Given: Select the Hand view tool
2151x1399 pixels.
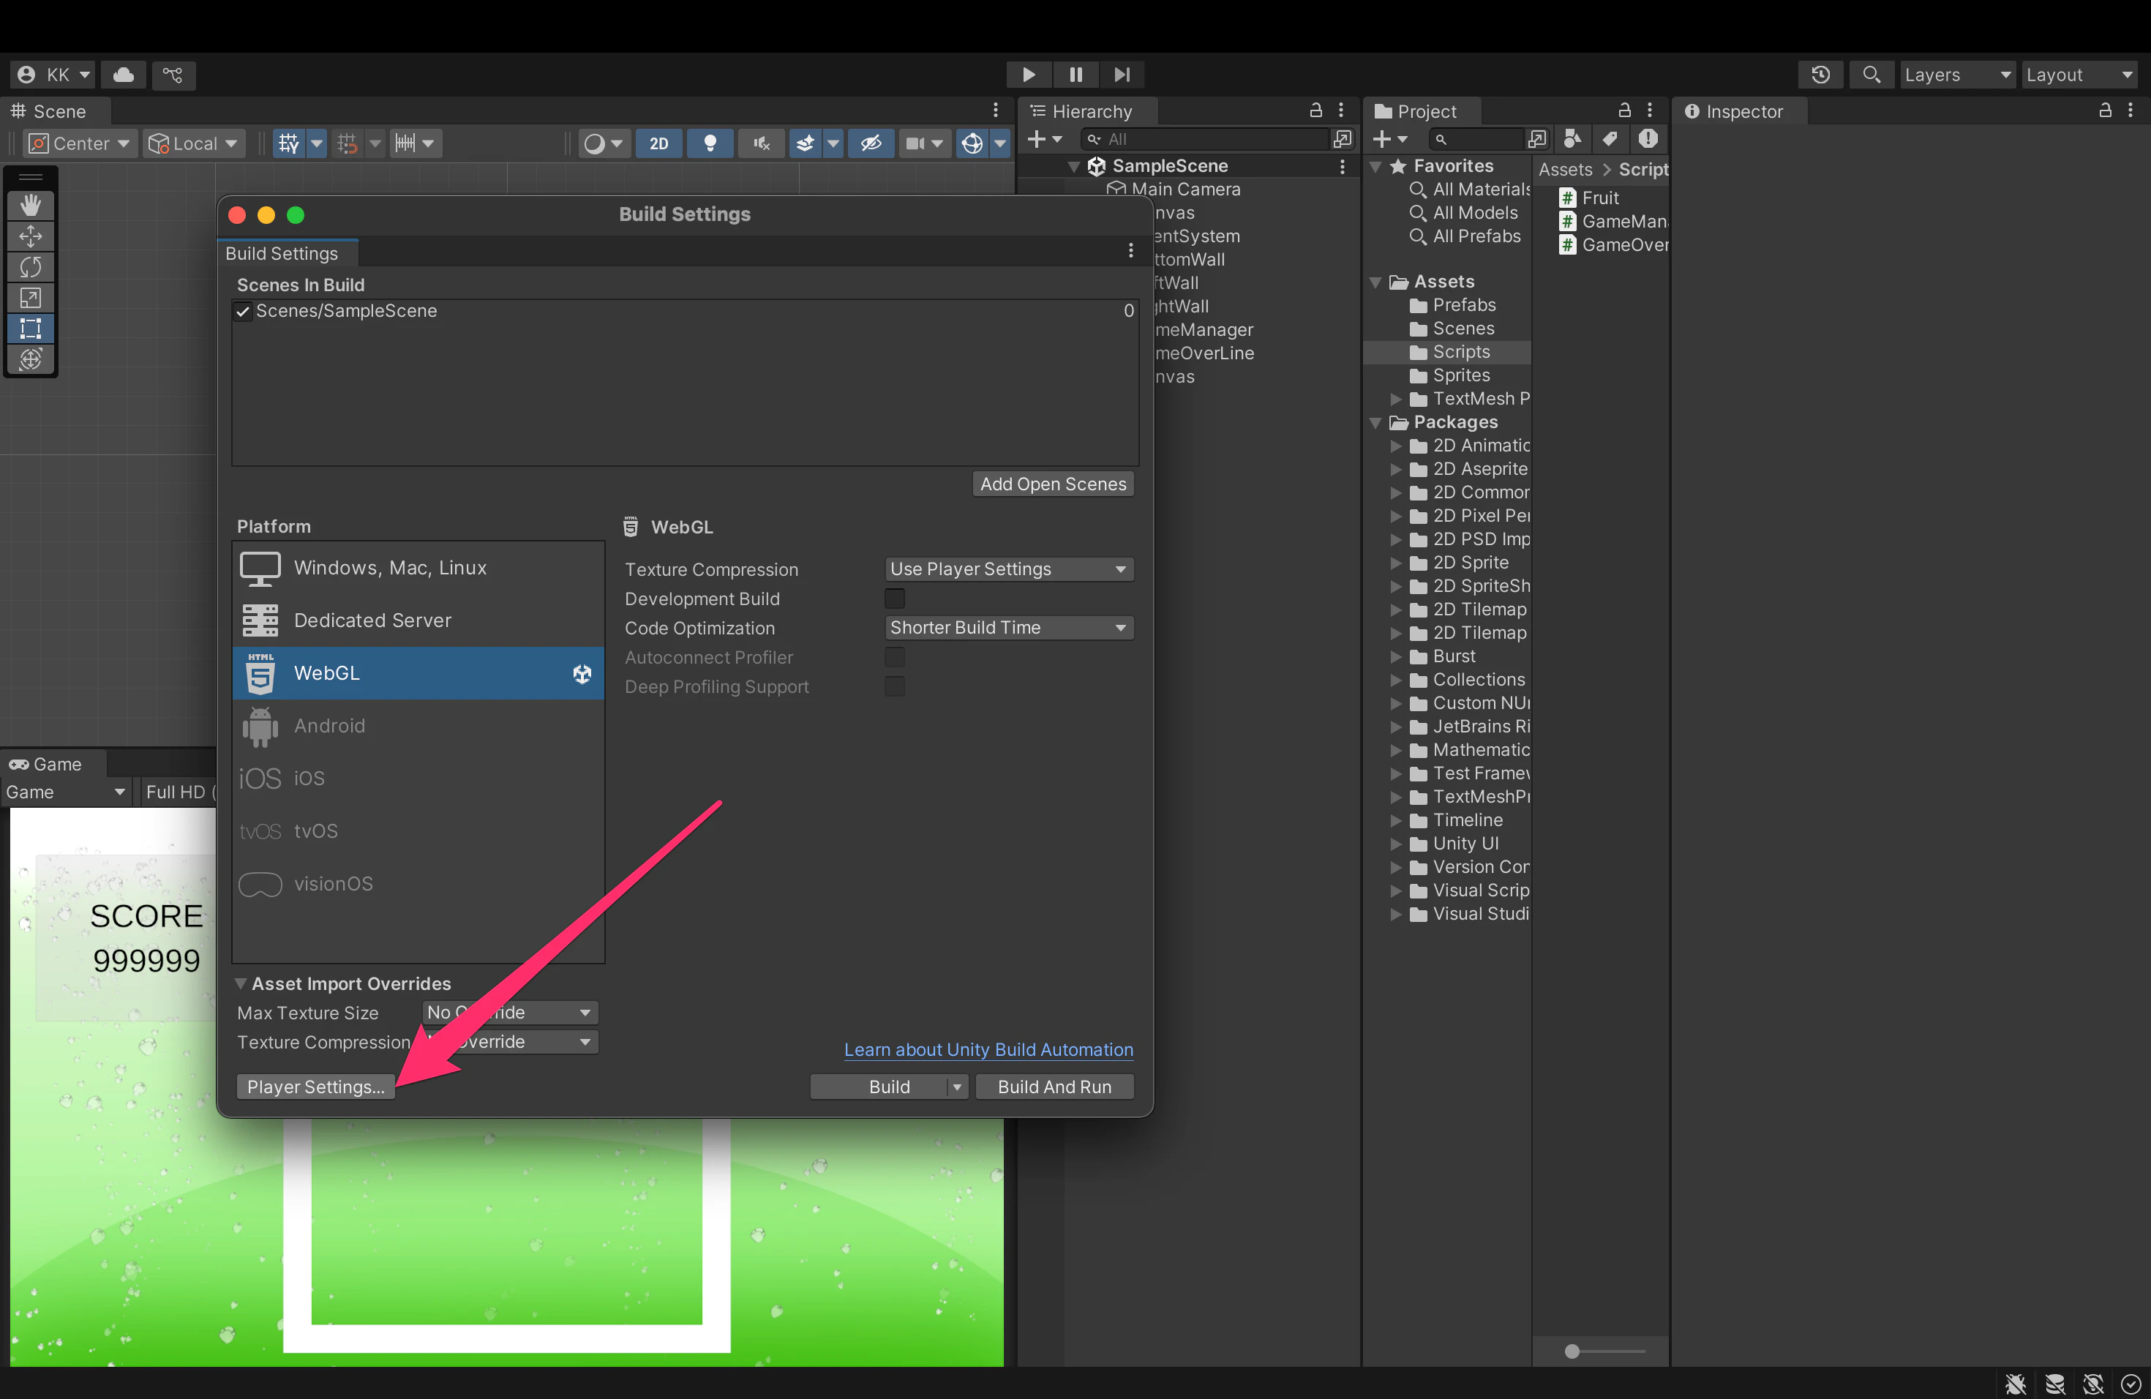Looking at the screenshot, I should (x=31, y=205).
